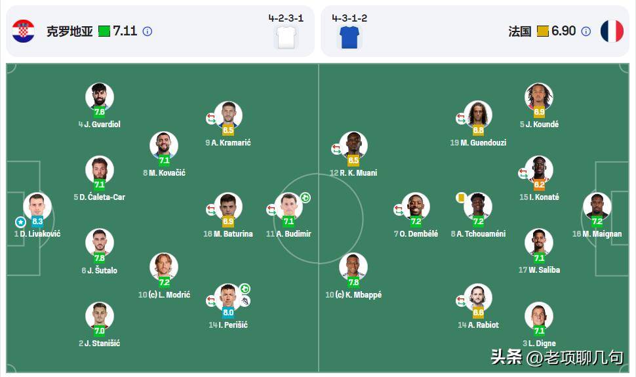
Task: Click the Croatia flag icon
Action: click(23, 31)
